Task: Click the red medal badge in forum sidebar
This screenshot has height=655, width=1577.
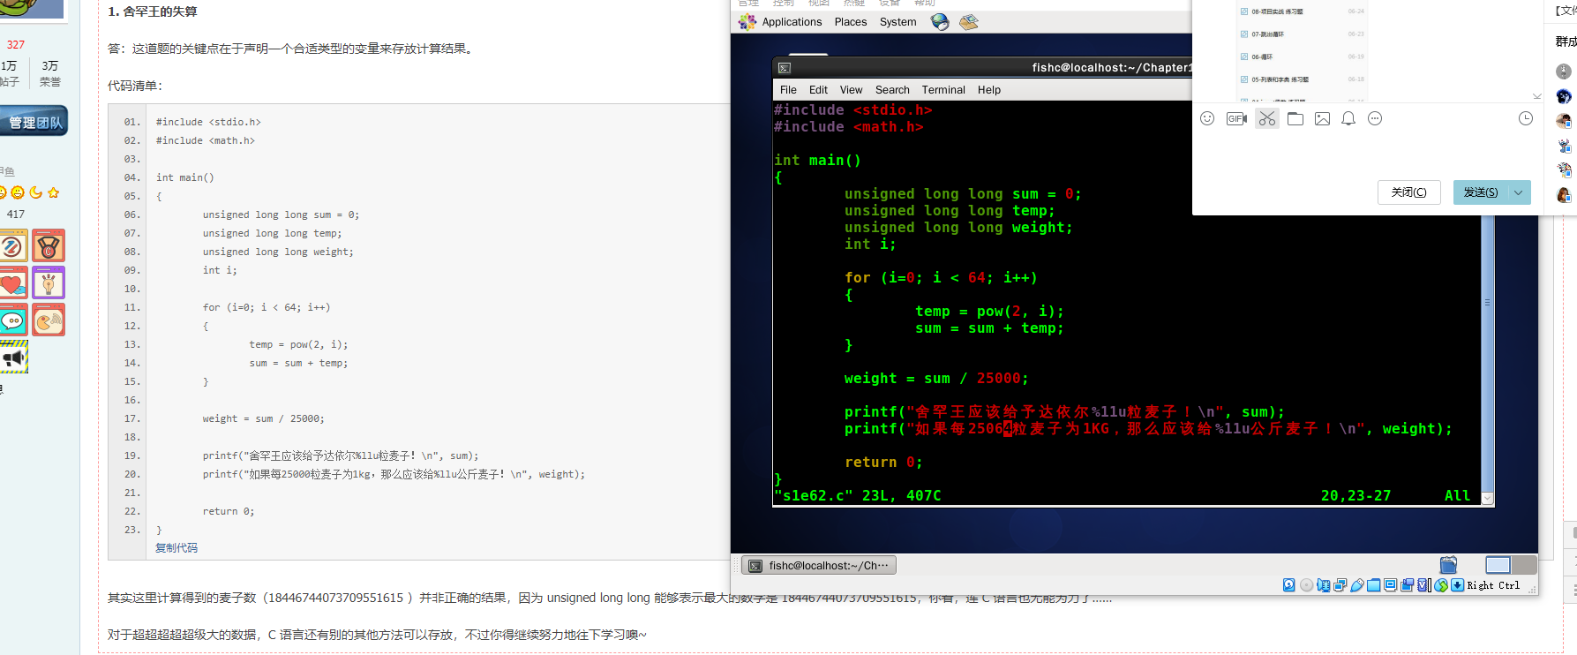Action: [49, 245]
